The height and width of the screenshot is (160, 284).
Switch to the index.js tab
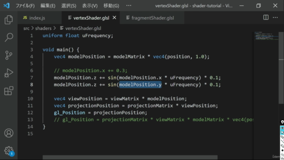(34, 18)
